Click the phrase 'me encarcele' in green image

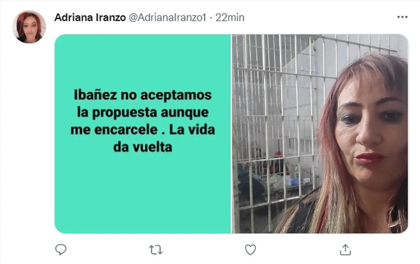click(114, 130)
